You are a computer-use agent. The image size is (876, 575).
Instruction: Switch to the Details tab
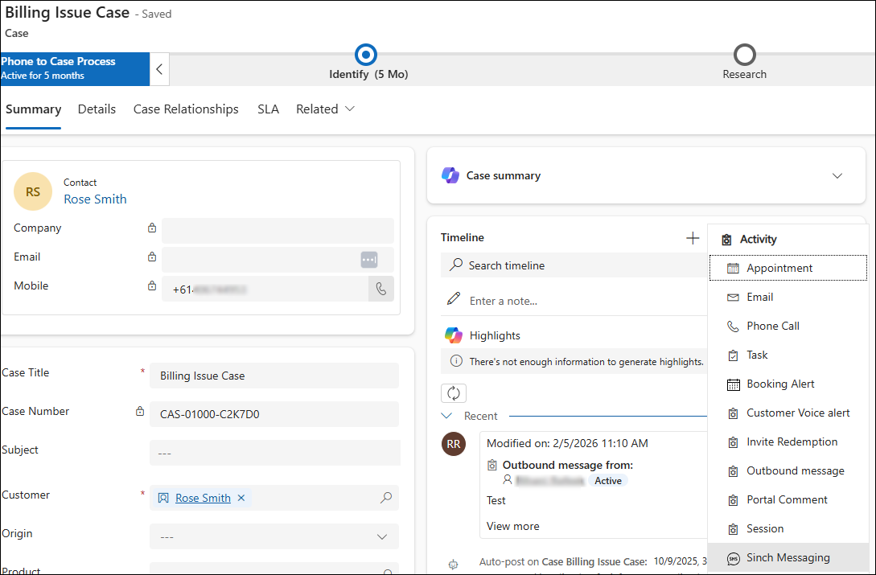pos(97,109)
